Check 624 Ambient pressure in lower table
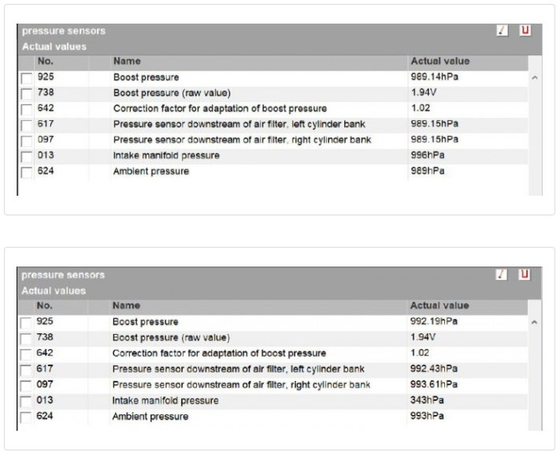The image size is (560, 452). [x=26, y=417]
